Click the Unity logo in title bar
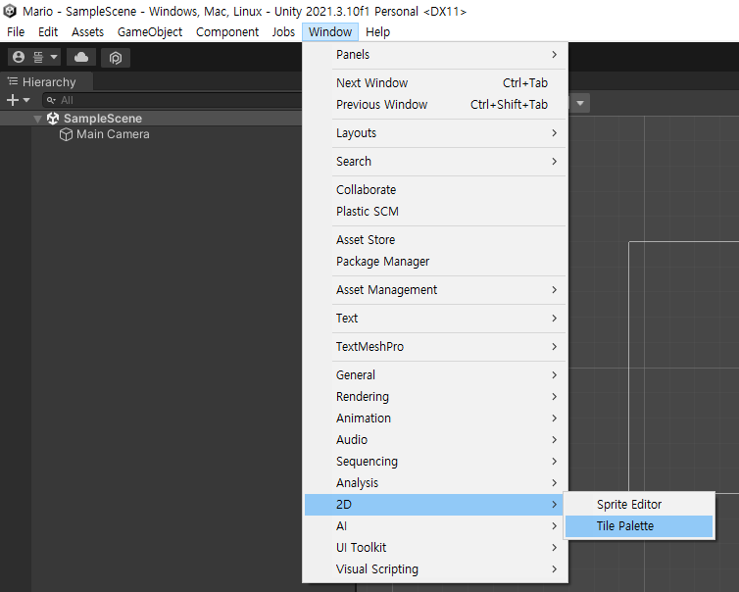Image resolution: width=739 pixels, height=592 pixels. click(10, 11)
